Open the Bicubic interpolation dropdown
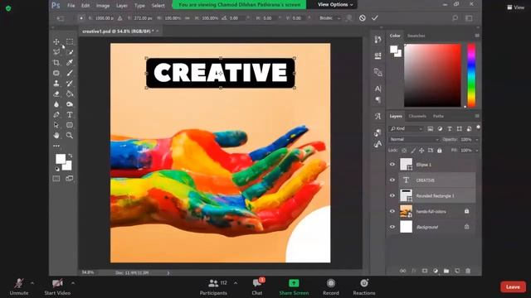The width and height of the screenshot is (531, 298). (x=330, y=18)
